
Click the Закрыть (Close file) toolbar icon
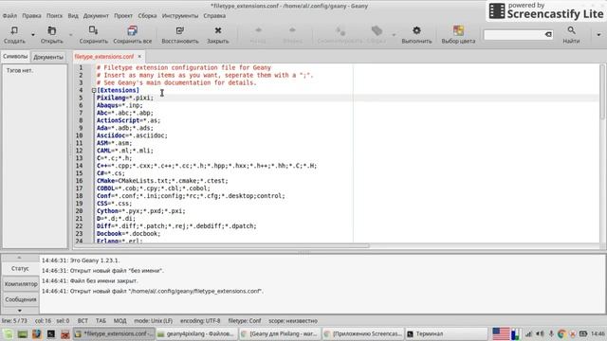(218, 30)
